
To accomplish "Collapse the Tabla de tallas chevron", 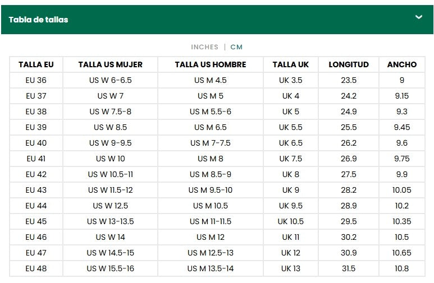I will coord(418,17).
